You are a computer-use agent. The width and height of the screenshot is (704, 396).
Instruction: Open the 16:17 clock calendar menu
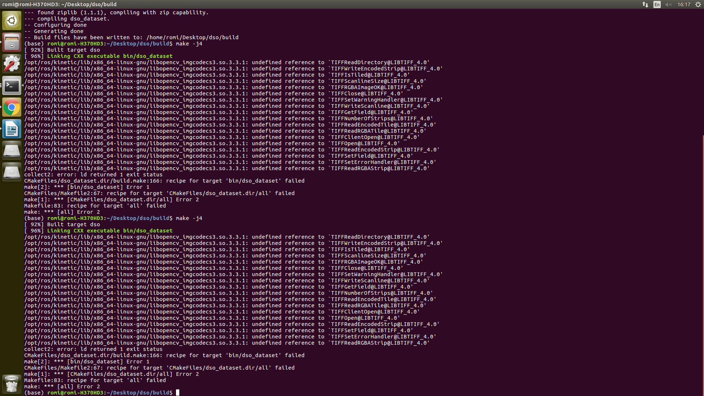pyautogui.click(x=684, y=4)
